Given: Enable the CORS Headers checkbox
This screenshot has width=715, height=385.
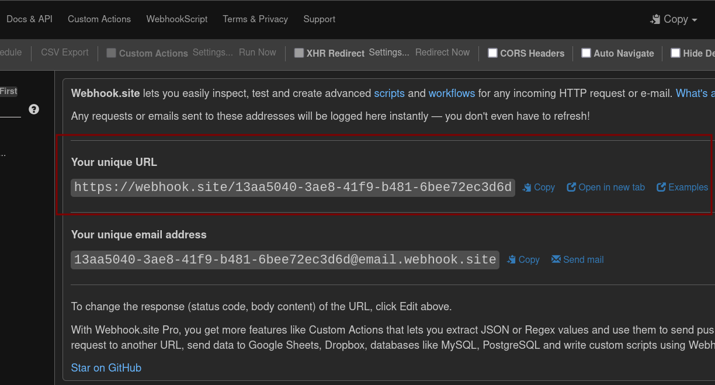Looking at the screenshot, I should [493, 53].
